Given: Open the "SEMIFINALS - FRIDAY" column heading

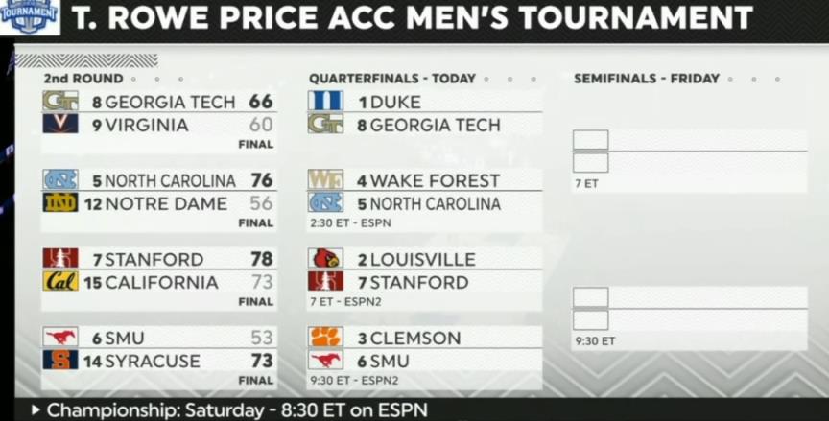Looking at the screenshot, I should tap(646, 79).
